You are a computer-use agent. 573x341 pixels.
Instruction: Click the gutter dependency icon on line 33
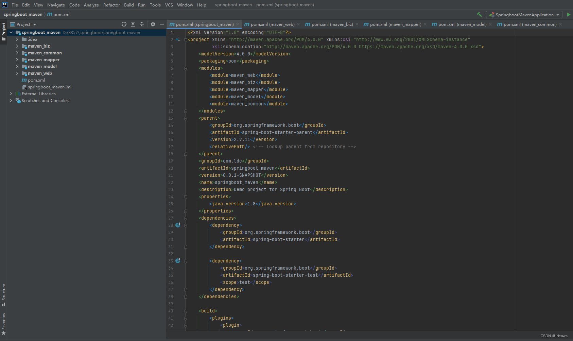(x=178, y=261)
